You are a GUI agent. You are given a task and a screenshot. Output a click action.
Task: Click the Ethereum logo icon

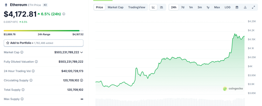[x=6, y=5]
